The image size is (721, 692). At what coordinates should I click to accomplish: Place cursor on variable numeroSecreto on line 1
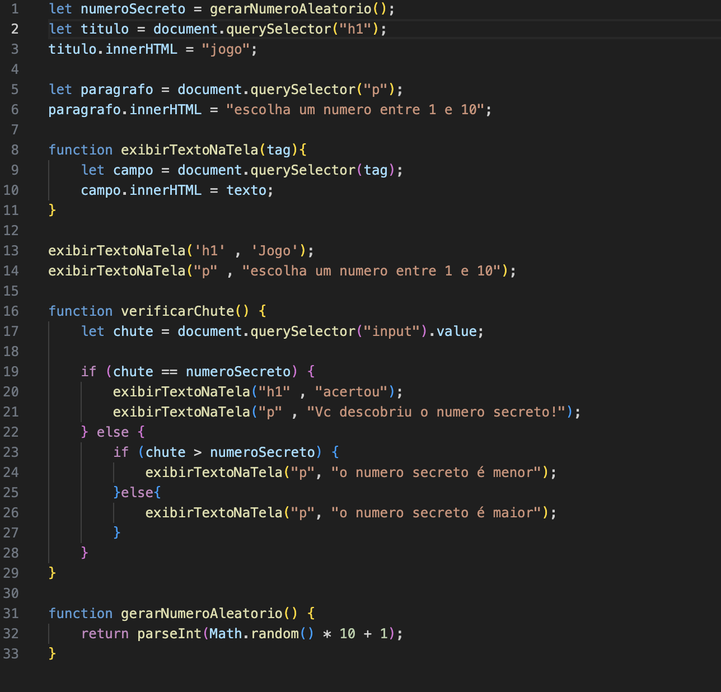point(133,9)
